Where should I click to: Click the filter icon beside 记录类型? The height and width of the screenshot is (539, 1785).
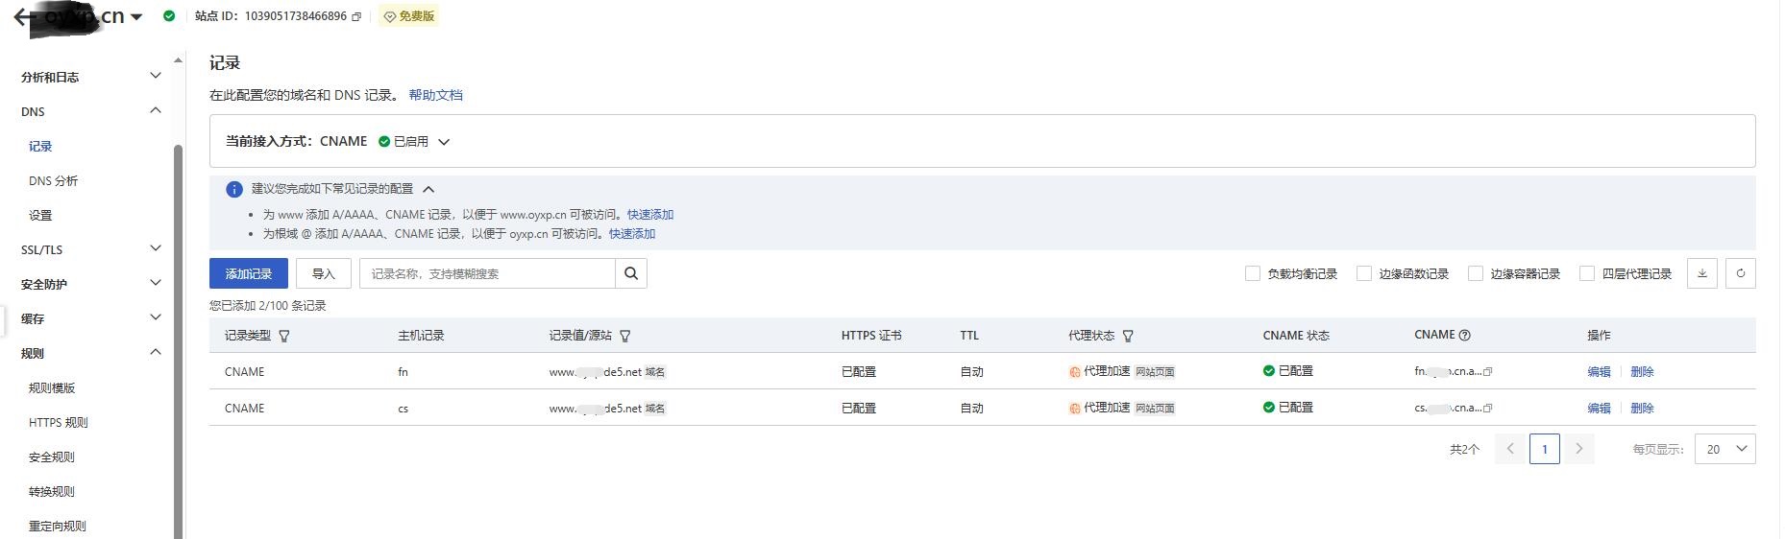click(284, 336)
